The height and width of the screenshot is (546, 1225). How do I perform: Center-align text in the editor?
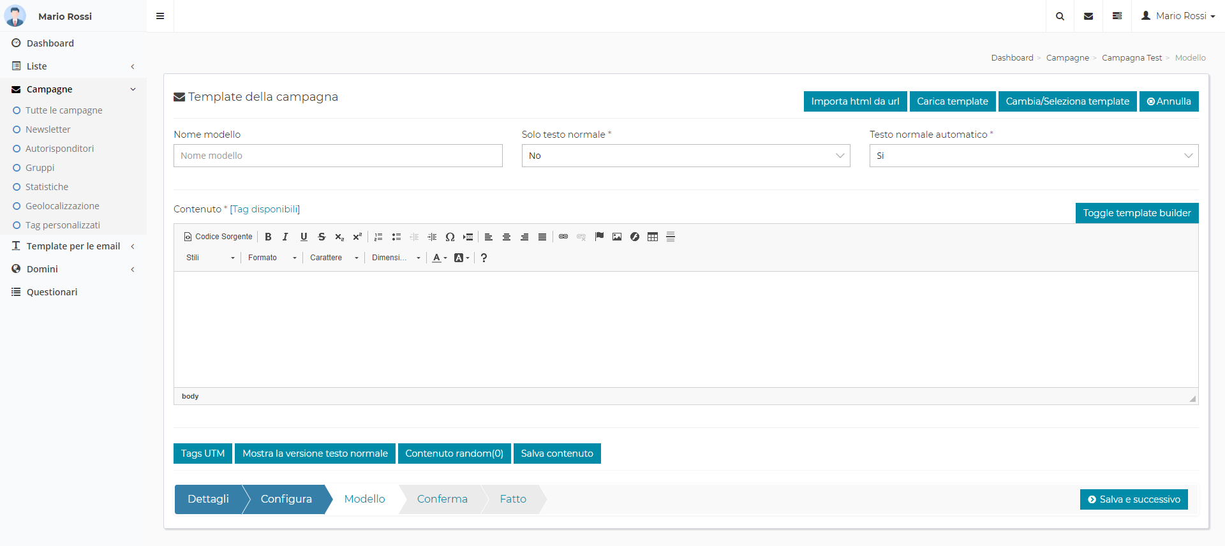507,237
